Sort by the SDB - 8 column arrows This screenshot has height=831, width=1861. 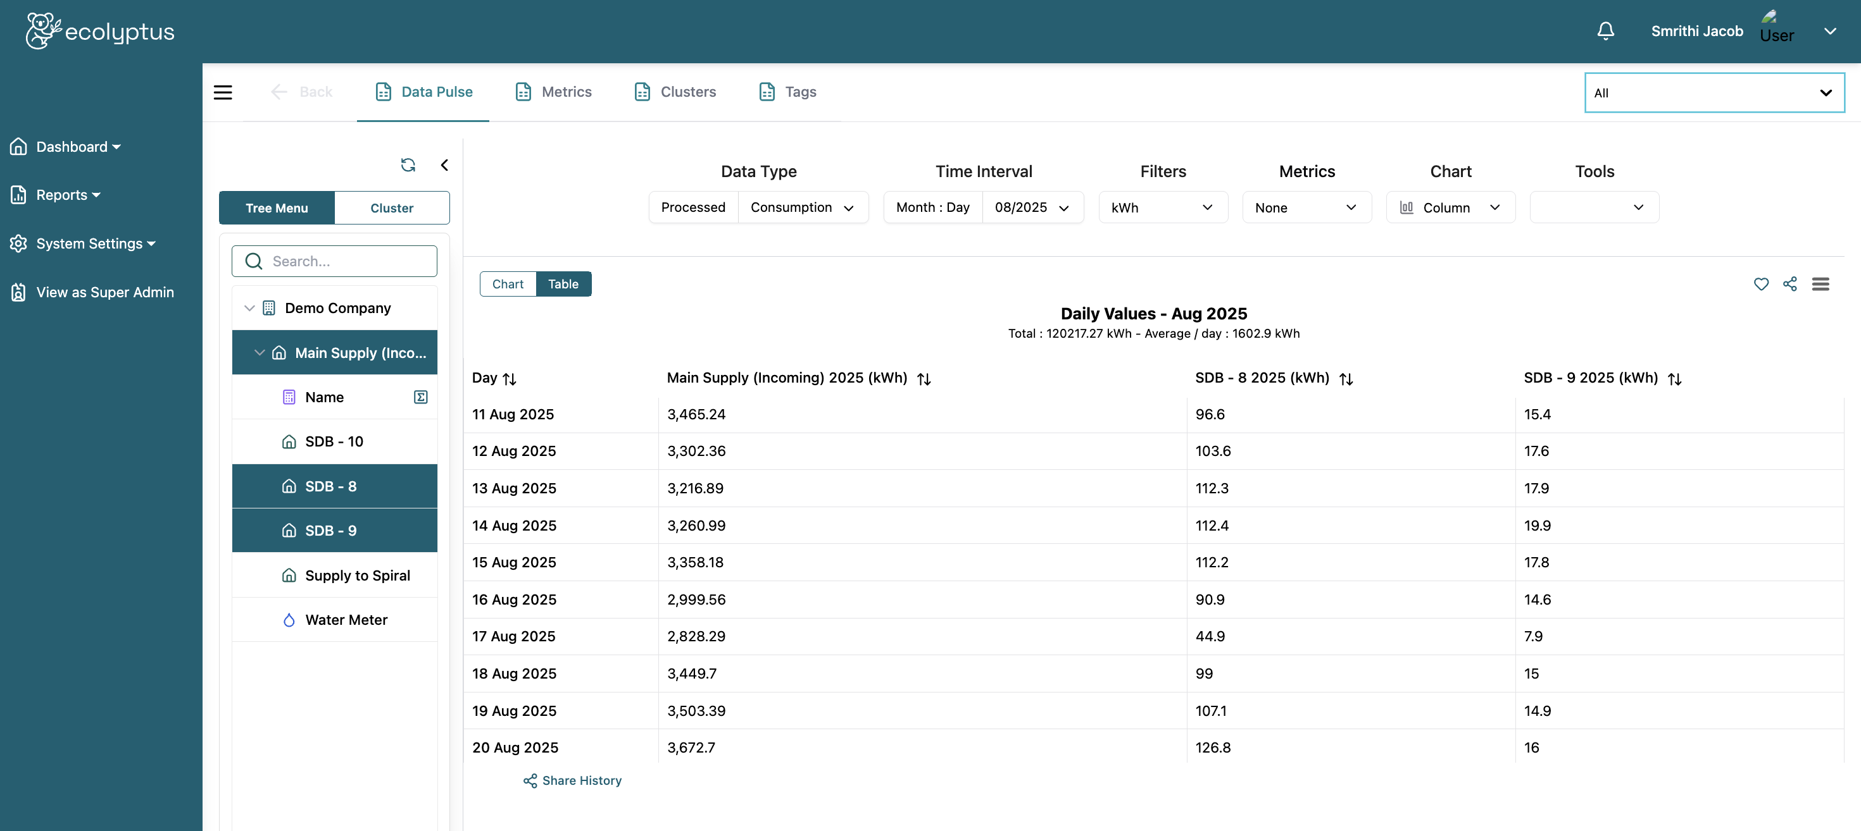[1345, 379]
